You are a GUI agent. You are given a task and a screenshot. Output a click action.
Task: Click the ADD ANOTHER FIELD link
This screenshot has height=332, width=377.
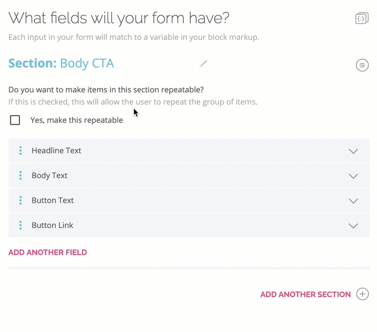coord(48,252)
